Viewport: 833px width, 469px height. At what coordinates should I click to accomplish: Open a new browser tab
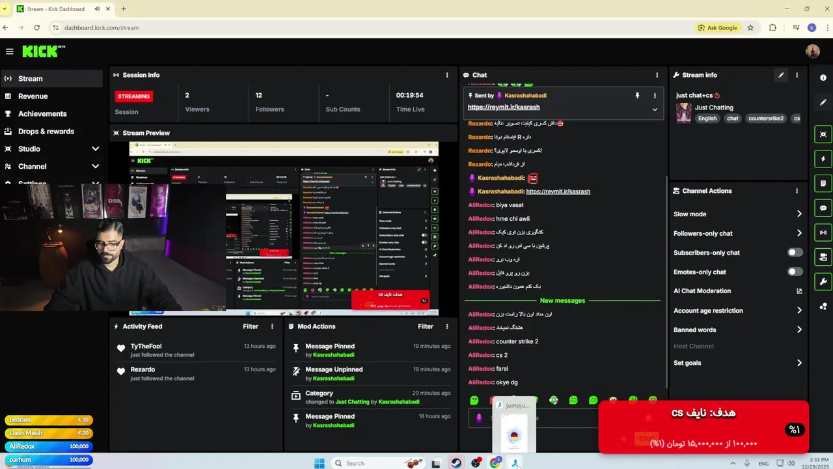pyautogui.click(x=124, y=9)
